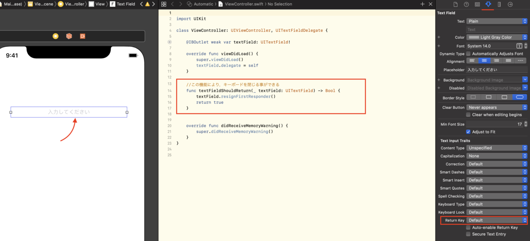Click the Exit icon in scene dock
This screenshot has height=241, width=530.
[x=83, y=36]
